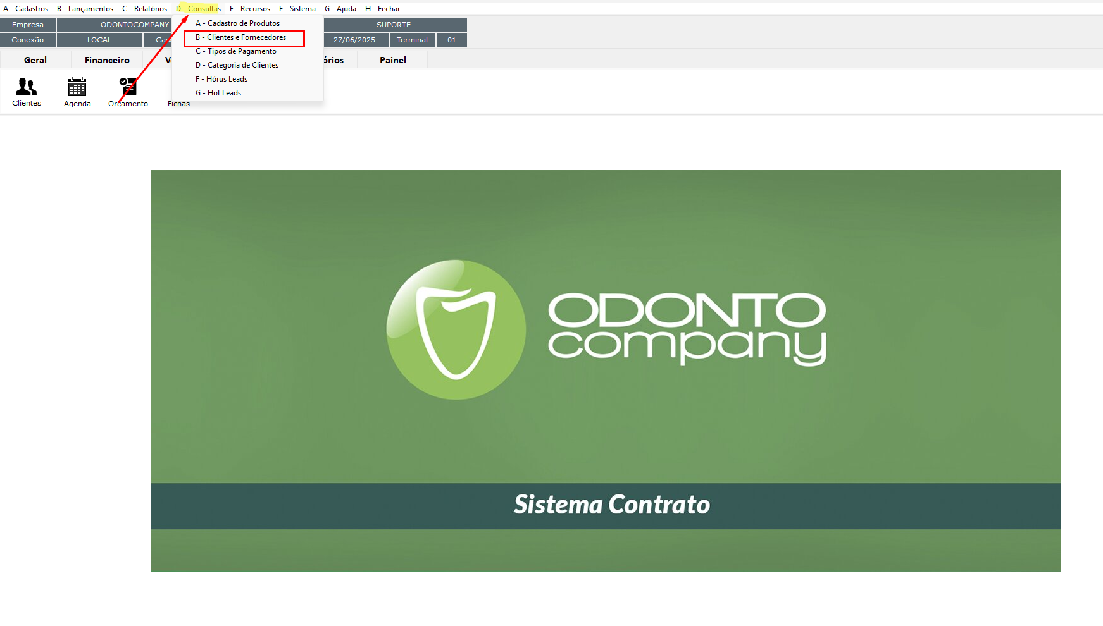Click the Empresa label cell

(28, 25)
